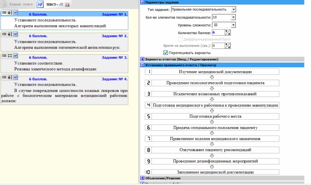The width and height of the screenshot is (311, 185).
Task: Click the number 10 sequence position box
Action: (x=148, y=172)
